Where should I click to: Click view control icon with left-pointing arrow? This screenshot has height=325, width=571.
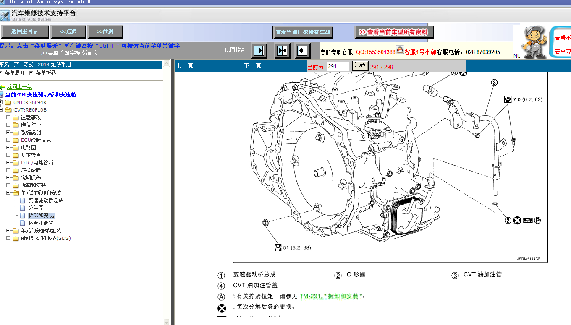click(302, 51)
